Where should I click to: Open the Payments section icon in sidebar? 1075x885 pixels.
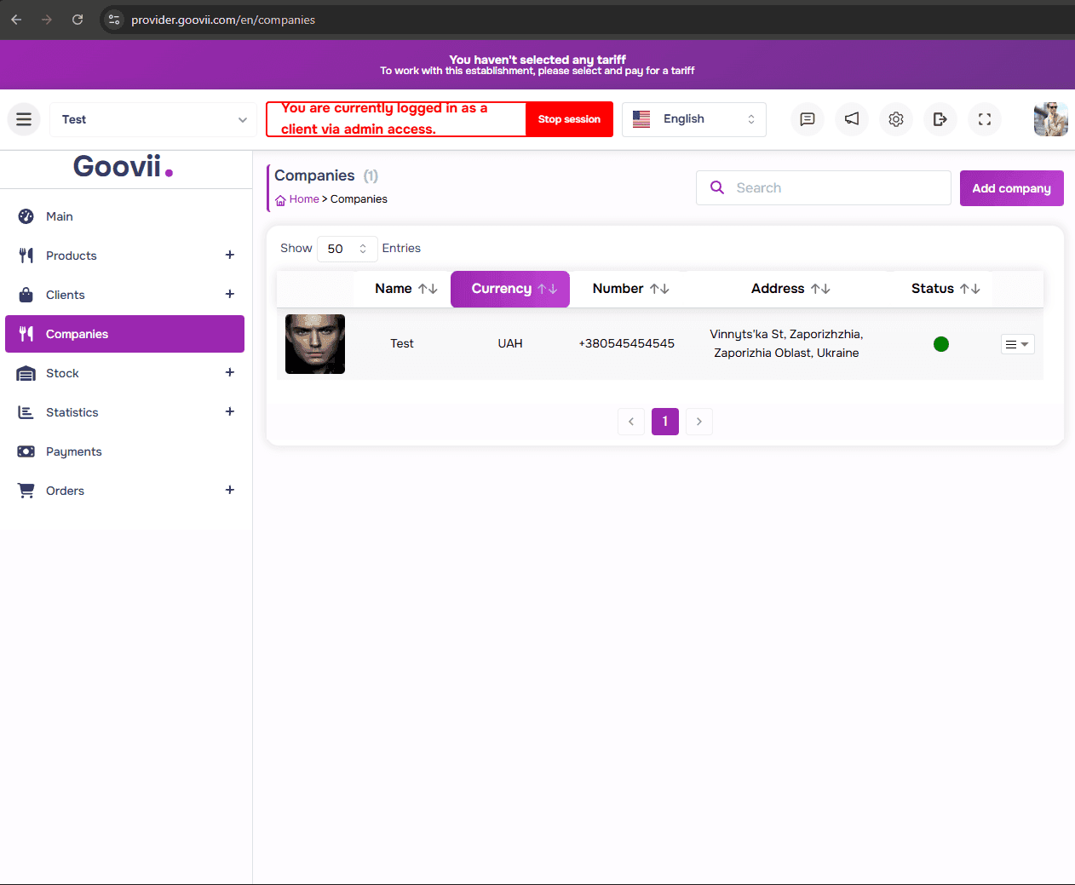pos(26,451)
